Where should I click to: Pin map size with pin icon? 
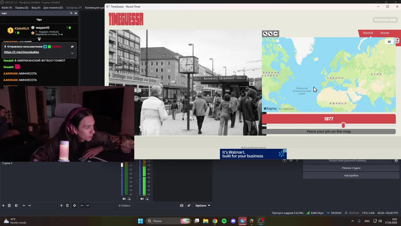click(x=275, y=34)
